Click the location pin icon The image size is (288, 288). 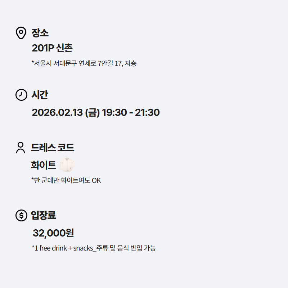(21, 33)
